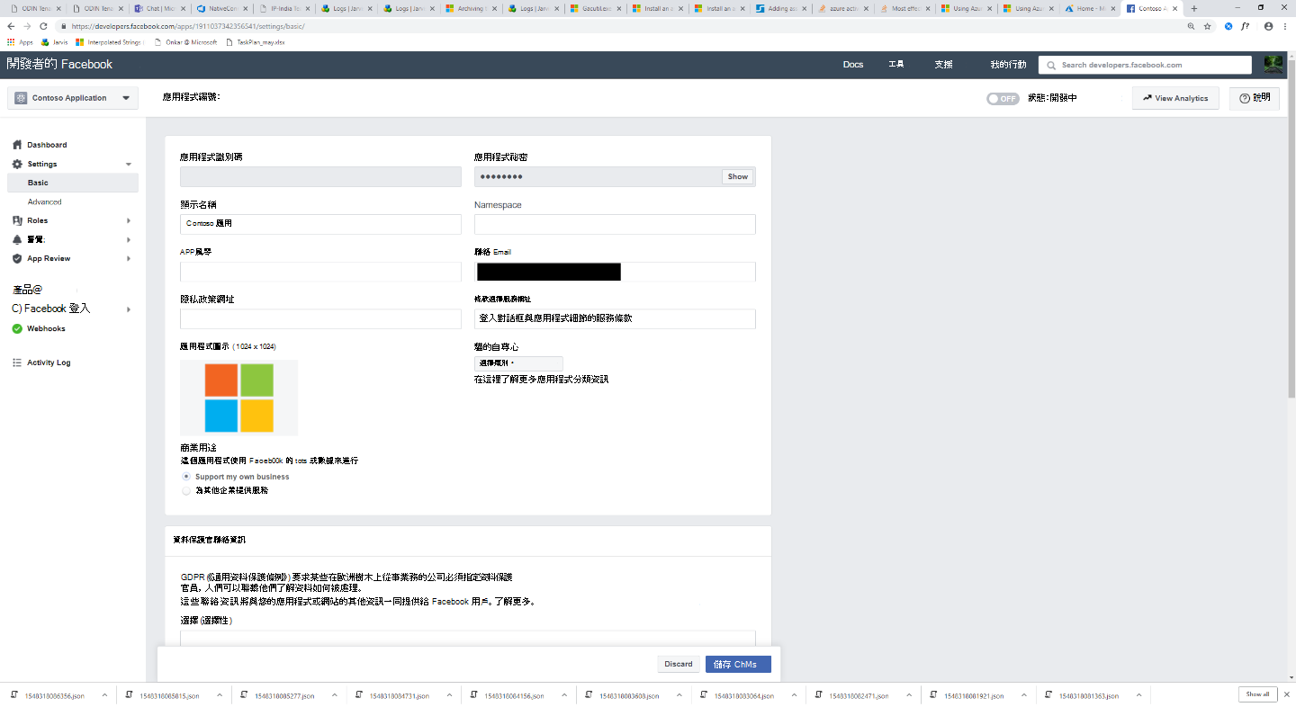Open the Contoso Application app selector dropdown
Image resolution: width=1296 pixels, height=707 pixels.
tap(73, 98)
